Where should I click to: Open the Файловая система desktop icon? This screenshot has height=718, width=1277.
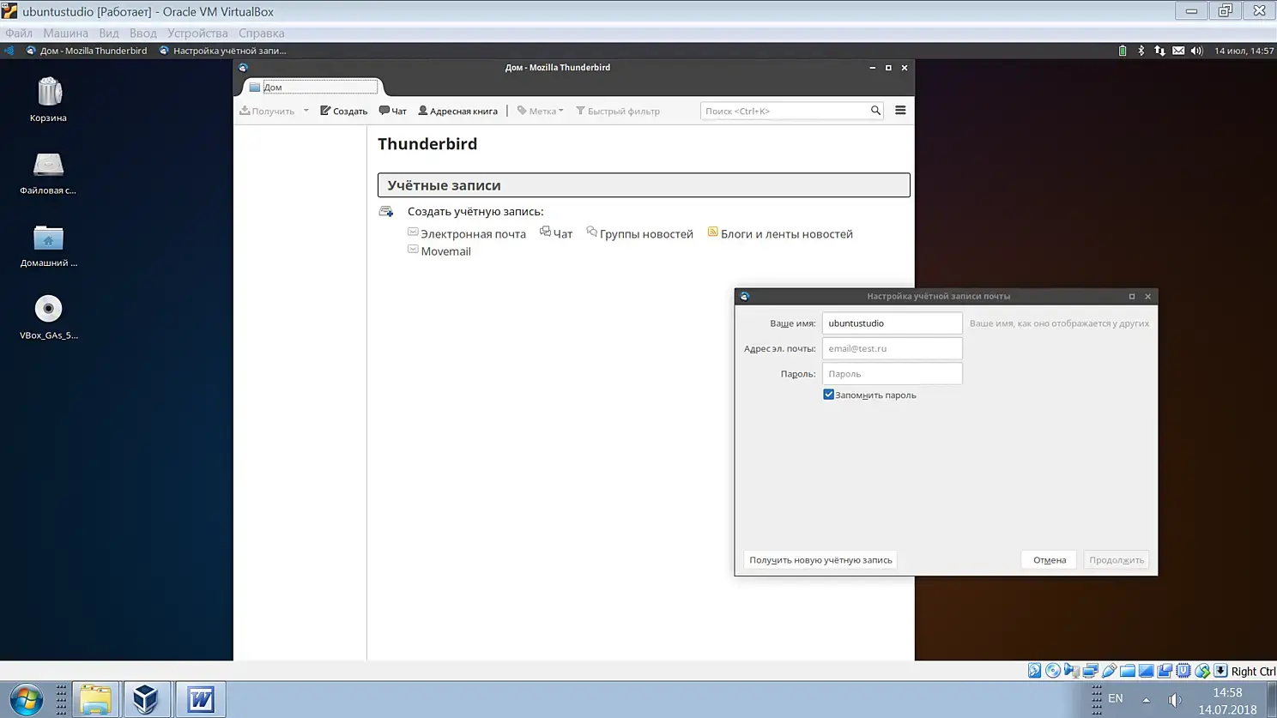click(x=48, y=165)
